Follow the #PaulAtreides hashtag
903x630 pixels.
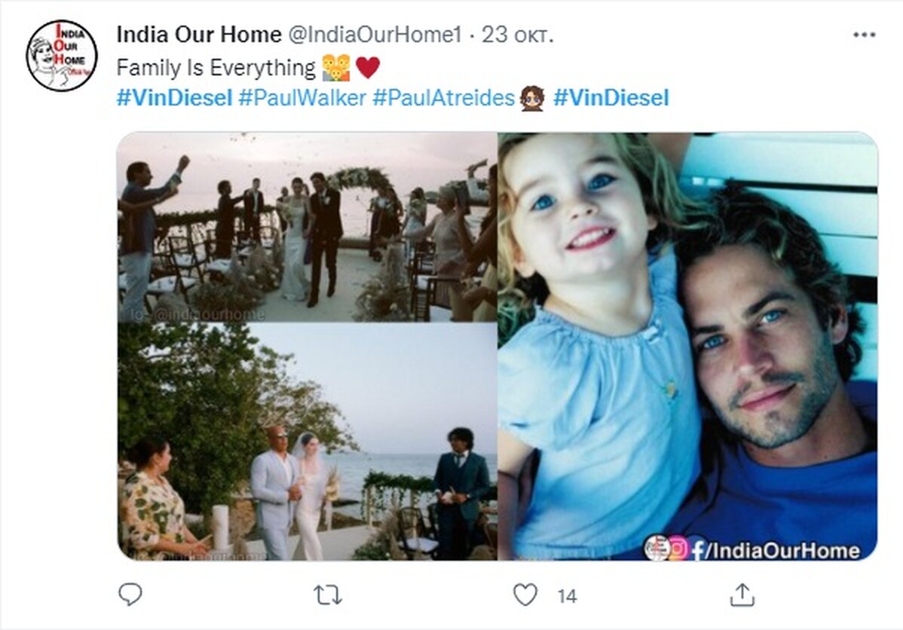[x=443, y=97]
